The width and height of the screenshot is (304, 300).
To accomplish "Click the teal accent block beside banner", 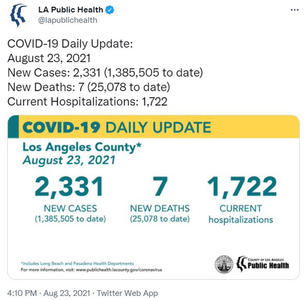I will tap(13, 127).
